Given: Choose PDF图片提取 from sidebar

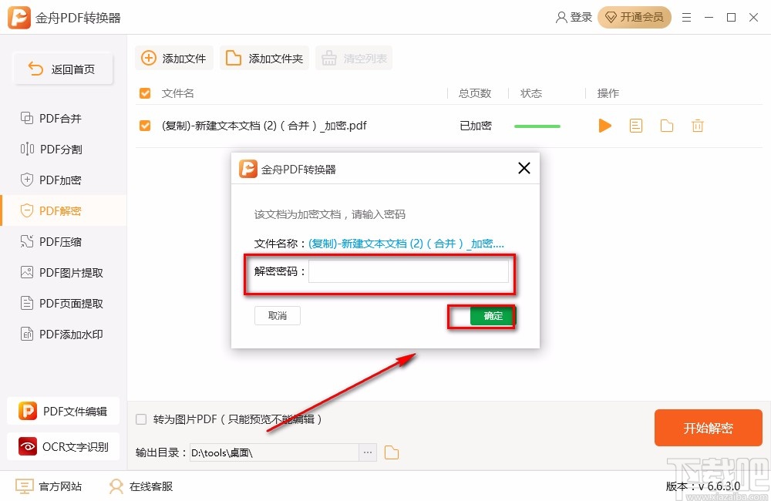Looking at the screenshot, I should [62, 272].
